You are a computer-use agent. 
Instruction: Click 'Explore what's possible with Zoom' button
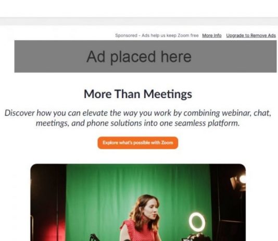coord(138,143)
